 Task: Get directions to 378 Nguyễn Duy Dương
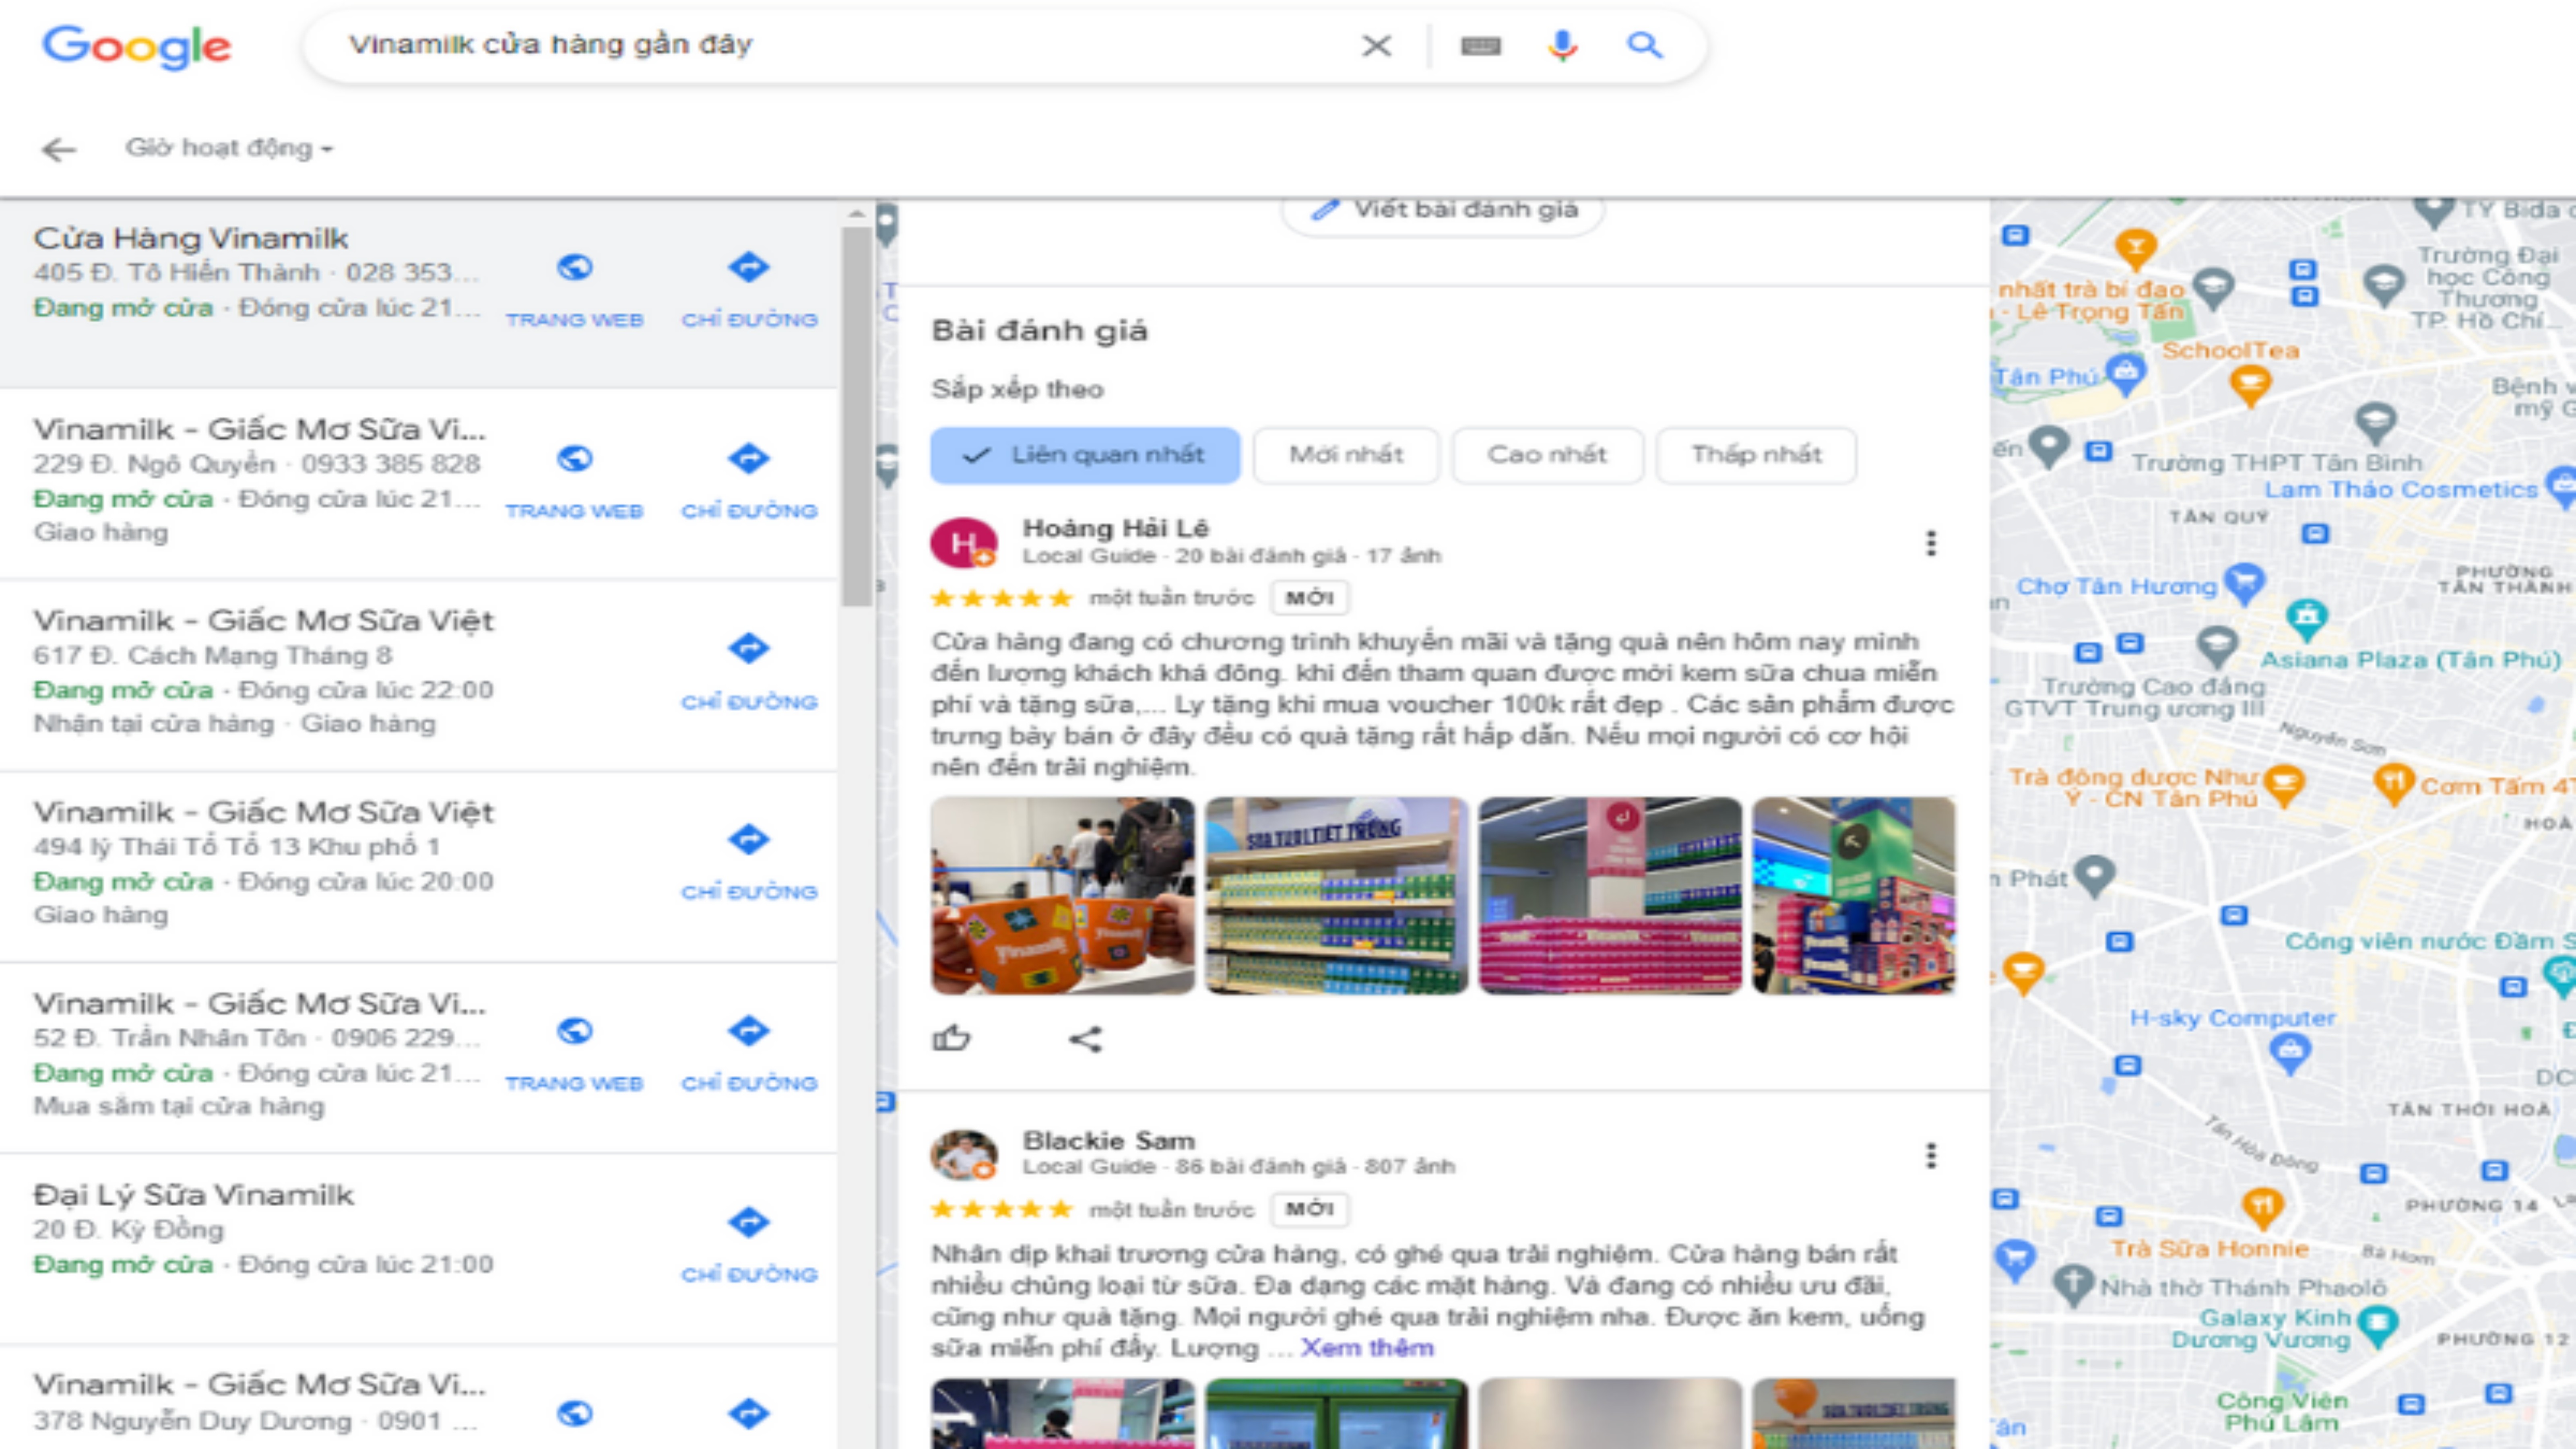point(749,1413)
